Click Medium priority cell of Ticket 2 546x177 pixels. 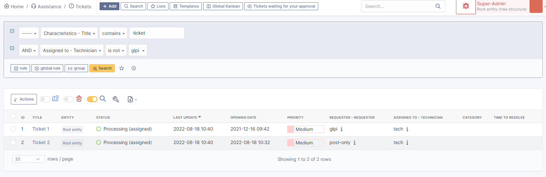(306, 143)
